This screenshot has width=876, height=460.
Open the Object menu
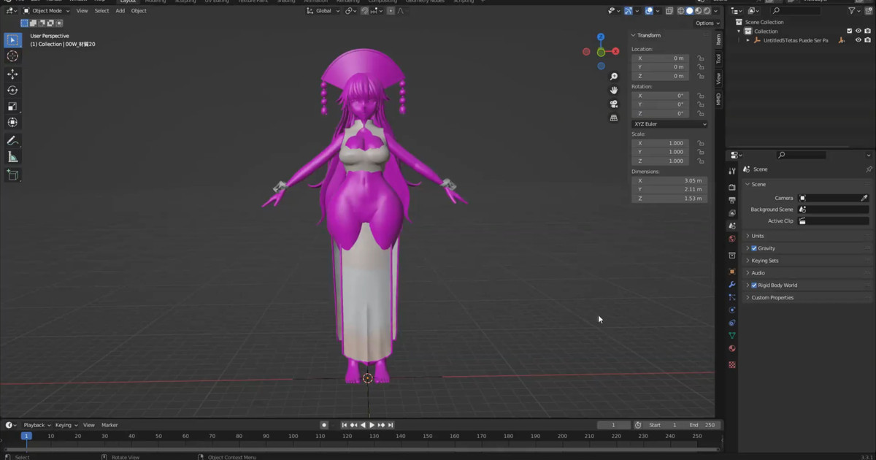point(139,11)
